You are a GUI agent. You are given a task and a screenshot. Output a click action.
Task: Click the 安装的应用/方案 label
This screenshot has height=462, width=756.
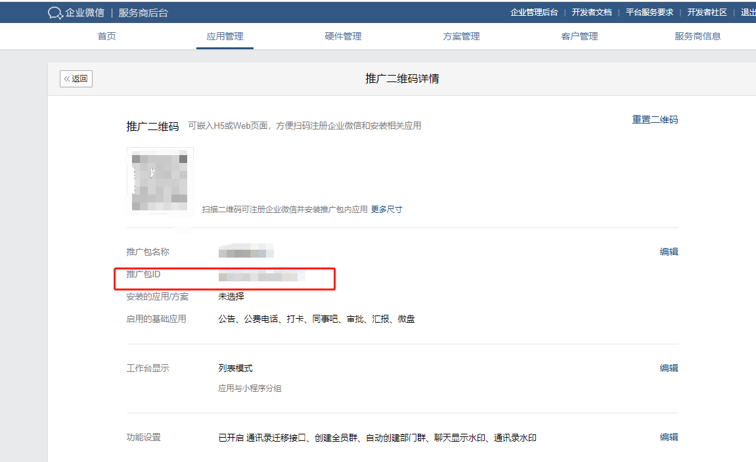pyautogui.click(x=157, y=296)
